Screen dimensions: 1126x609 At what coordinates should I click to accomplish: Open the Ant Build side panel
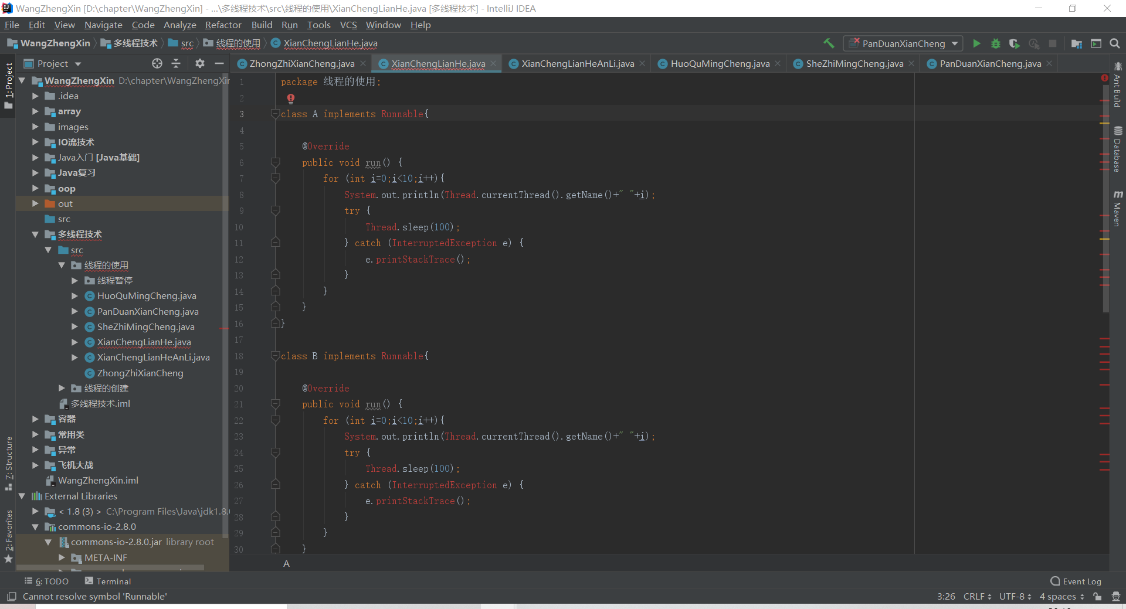point(1118,84)
